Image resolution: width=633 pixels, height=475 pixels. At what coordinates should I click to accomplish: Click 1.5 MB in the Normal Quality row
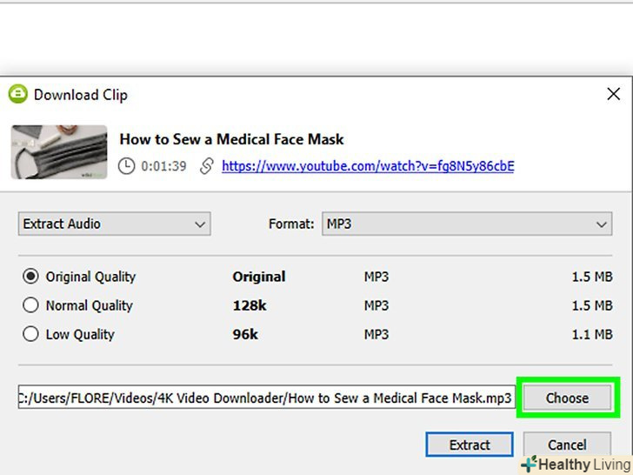point(592,305)
